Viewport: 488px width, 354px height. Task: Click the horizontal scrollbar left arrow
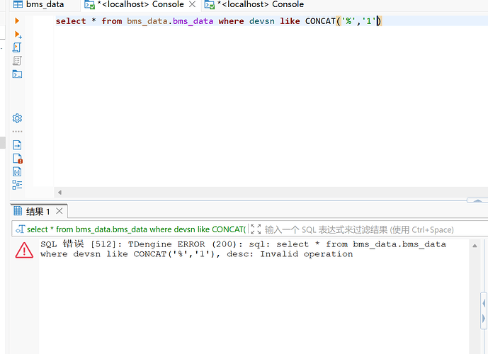point(59,193)
